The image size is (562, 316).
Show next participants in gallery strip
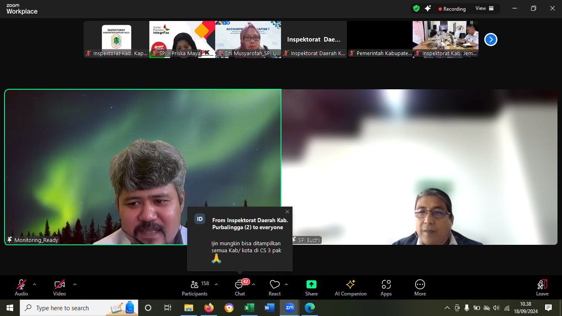(491, 39)
